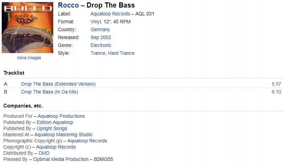Image resolution: width=284 pixels, height=165 pixels.
Task: Open the Electronic genre link
Action: [101, 45]
